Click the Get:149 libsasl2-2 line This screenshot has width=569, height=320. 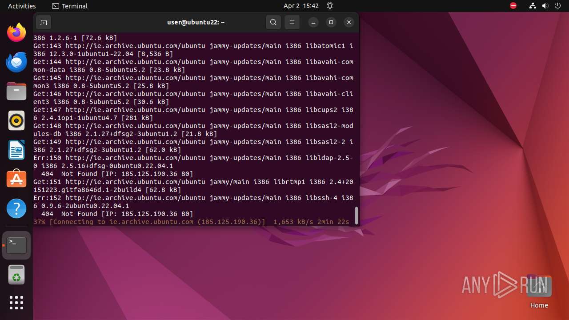click(x=193, y=146)
